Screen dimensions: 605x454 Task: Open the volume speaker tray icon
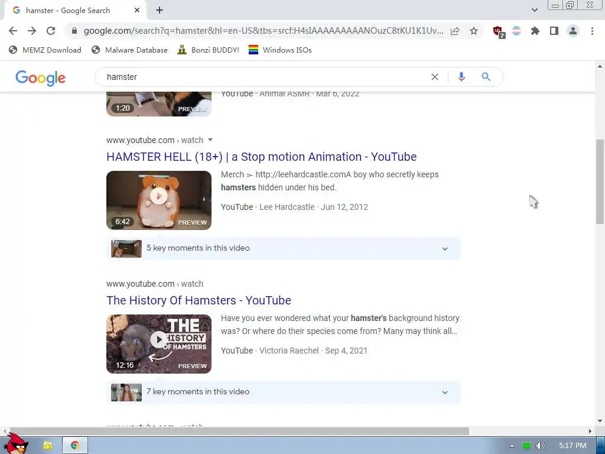pos(541,446)
